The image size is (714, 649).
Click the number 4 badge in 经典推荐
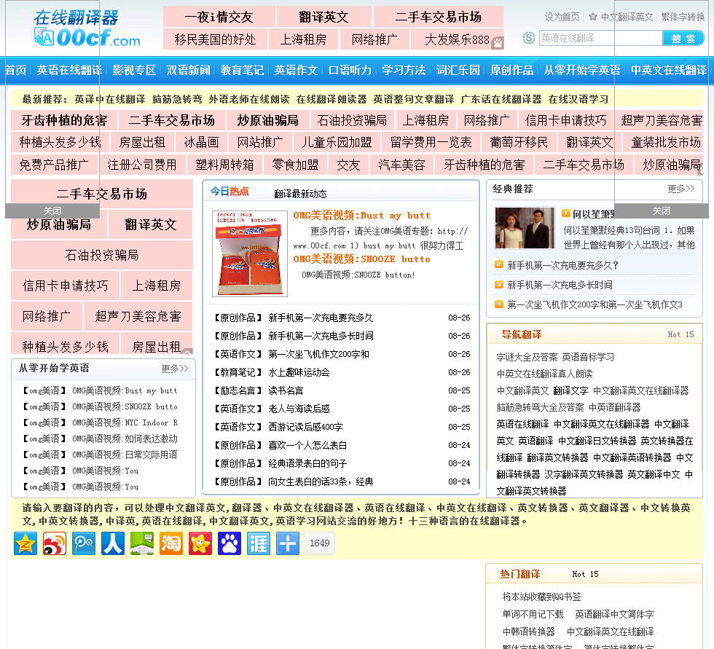(498, 304)
